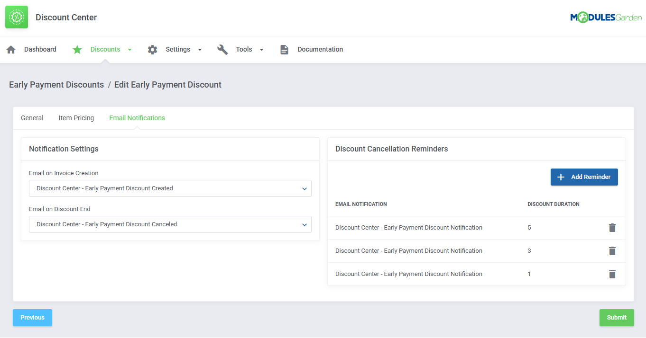Click the home icon next to Dashboard
The height and width of the screenshot is (338, 646).
click(10, 49)
